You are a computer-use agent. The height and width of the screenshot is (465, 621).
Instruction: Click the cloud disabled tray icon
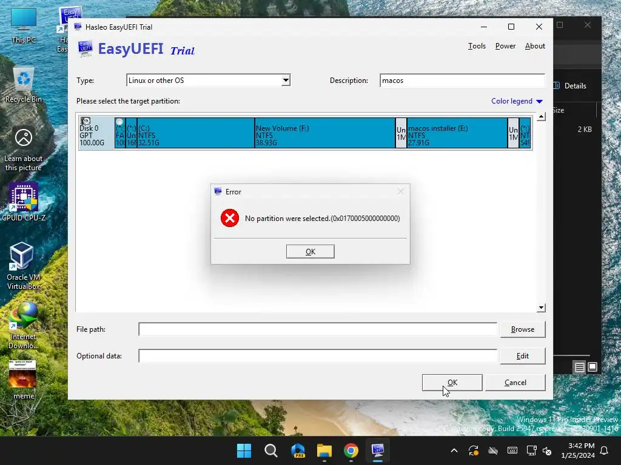[492, 450]
